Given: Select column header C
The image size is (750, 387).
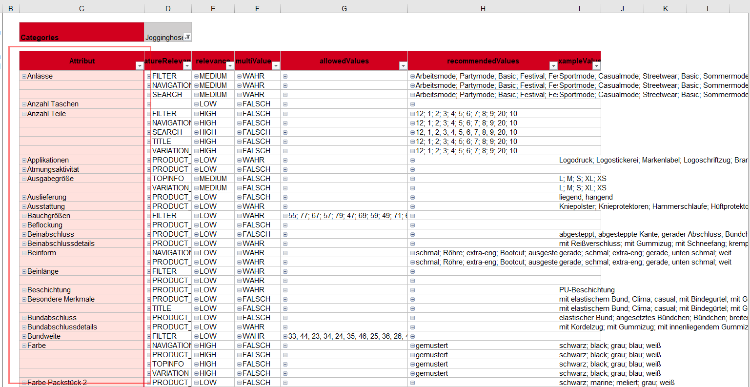Looking at the screenshot, I should pyautogui.click(x=81, y=9).
